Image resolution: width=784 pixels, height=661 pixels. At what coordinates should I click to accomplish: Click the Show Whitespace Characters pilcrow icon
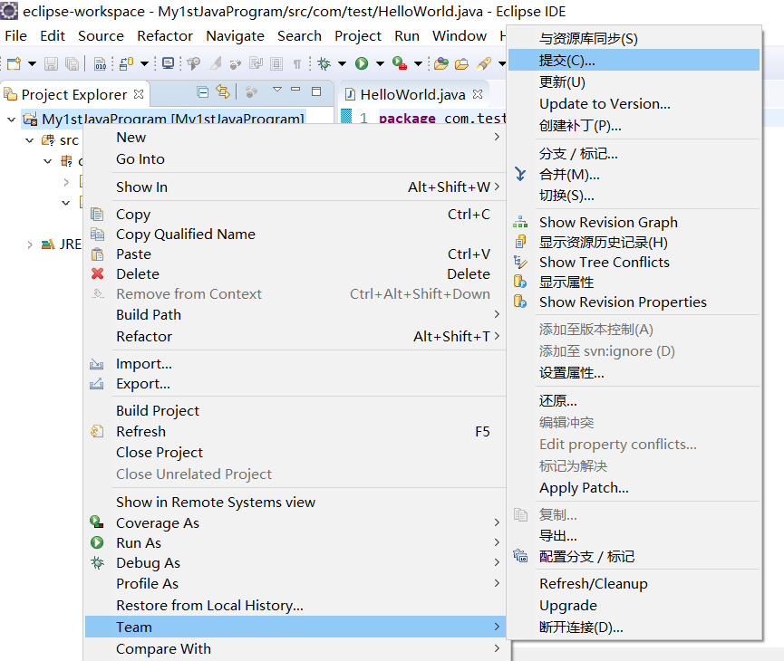click(x=297, y=64)
